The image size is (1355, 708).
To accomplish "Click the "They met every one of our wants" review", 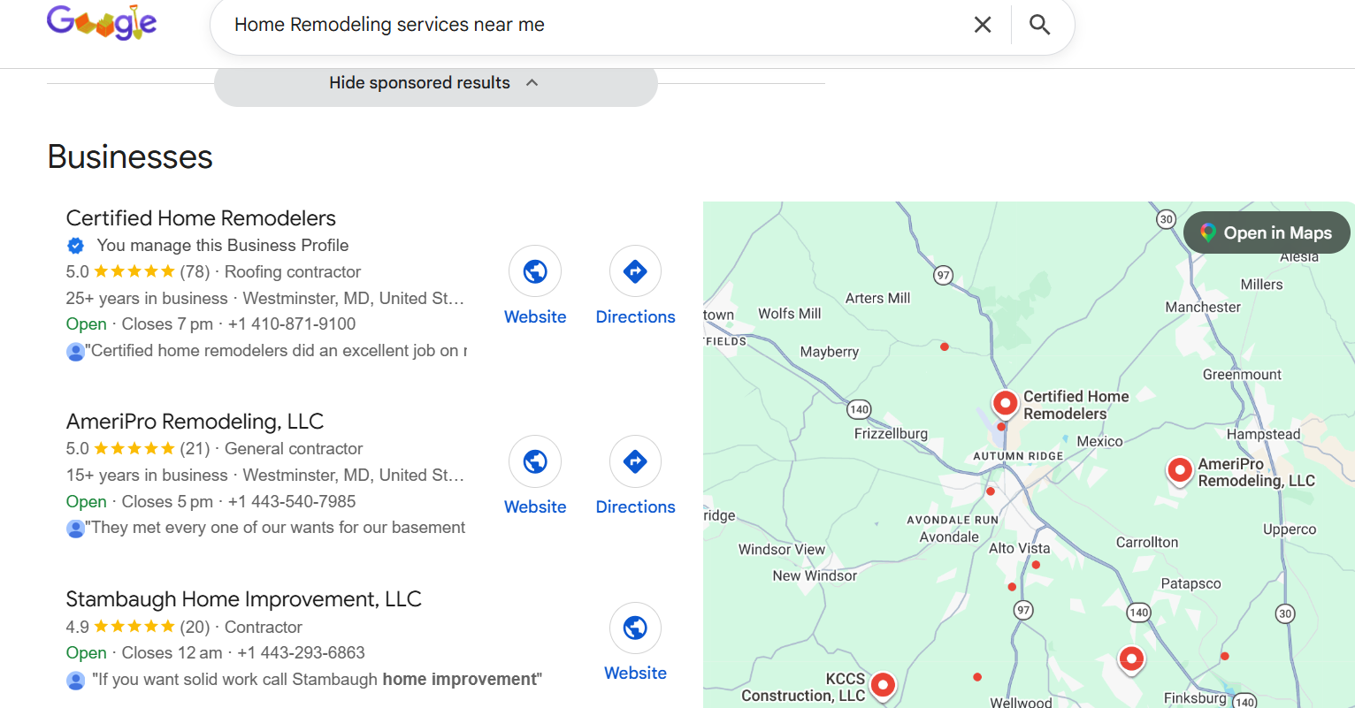I will click(275, 528).
